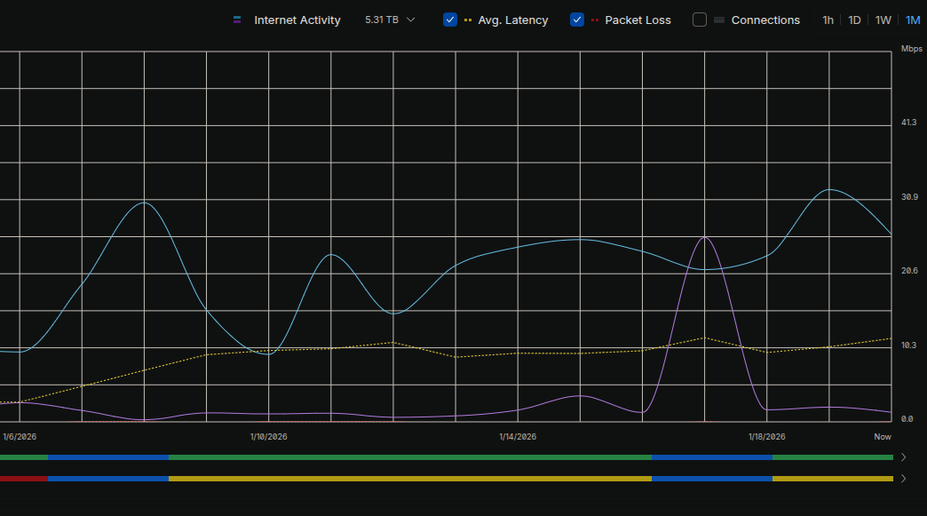This screenshot has height=516, width=927.
Task: Expand the lower yellow status bar chevron
Action: pos(904,479)
